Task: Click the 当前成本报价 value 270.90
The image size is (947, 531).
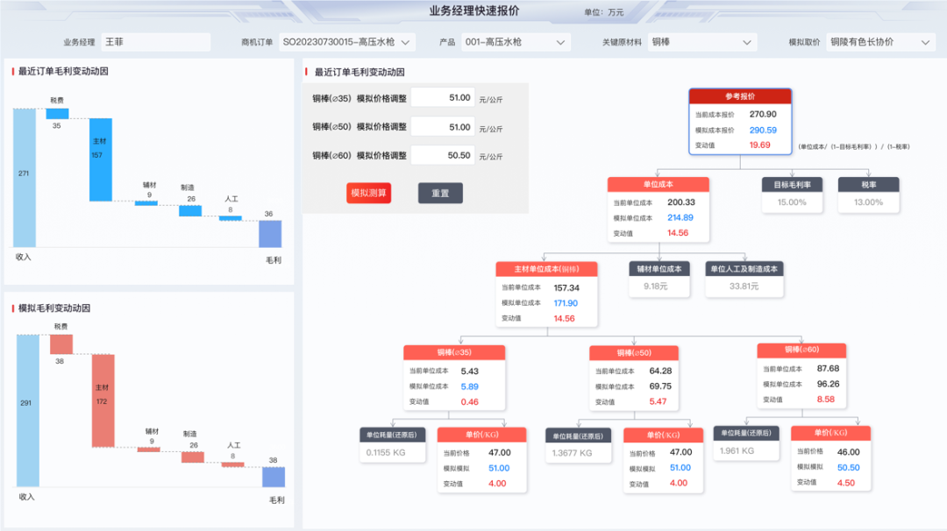Action: point(763,114)
